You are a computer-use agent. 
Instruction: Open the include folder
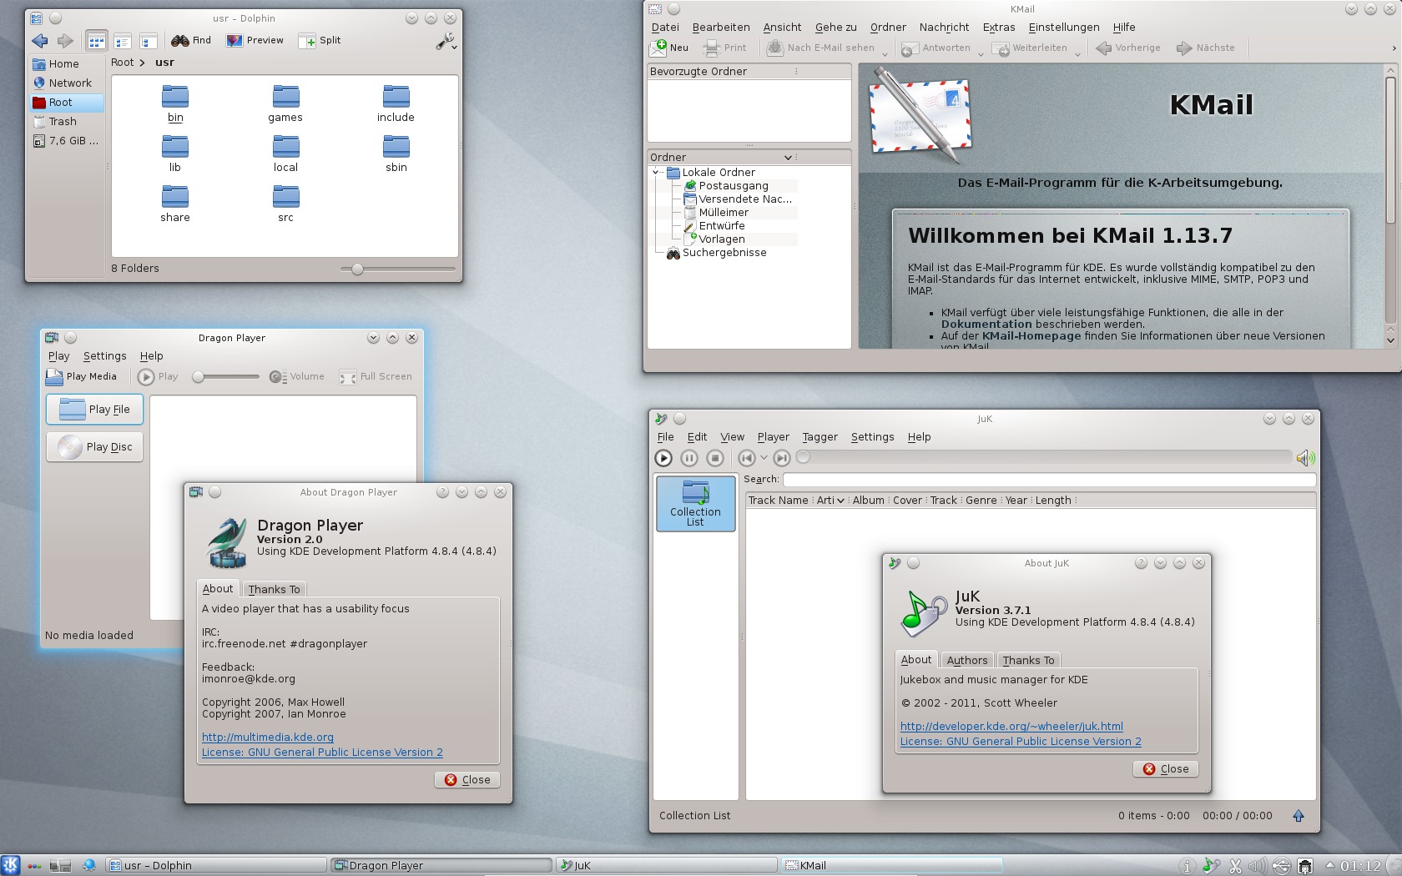(x=396, y=104)
